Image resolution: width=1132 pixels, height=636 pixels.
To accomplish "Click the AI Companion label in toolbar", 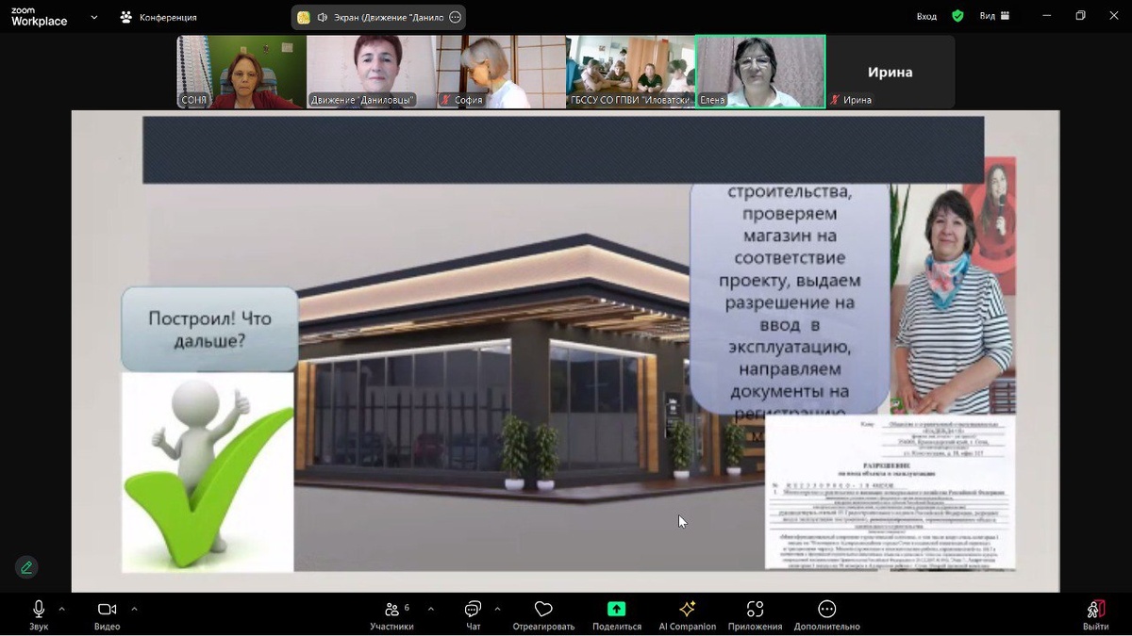I will click(687, 627).
